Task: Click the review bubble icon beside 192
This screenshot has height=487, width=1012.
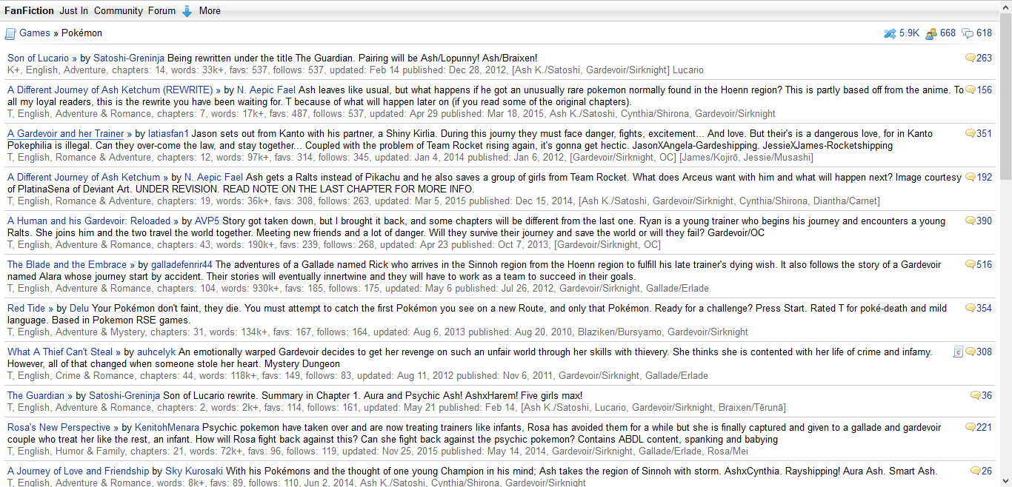Action: click(971, 177)
